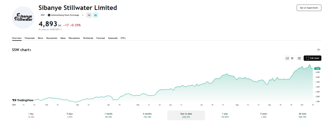This screenshot has width=332, height=131.
Task: Select the Year to date range
Action: point(186,115)
